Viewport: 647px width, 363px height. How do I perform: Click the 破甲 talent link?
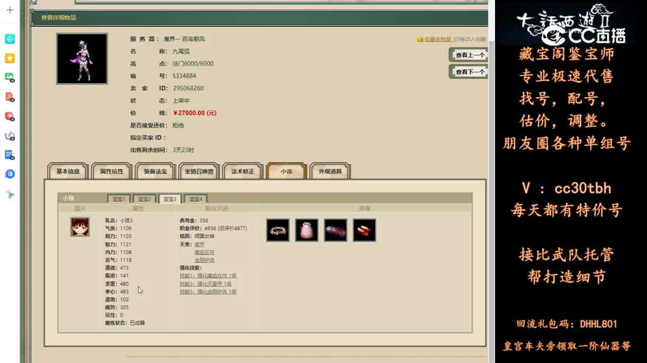coord(200,245)
